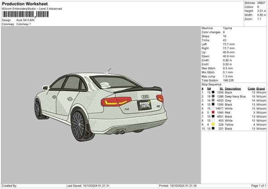Viewport: 268px width, 189px height.
Task: Click the "Left:" measurement label
Action: (x=205, y=44)
